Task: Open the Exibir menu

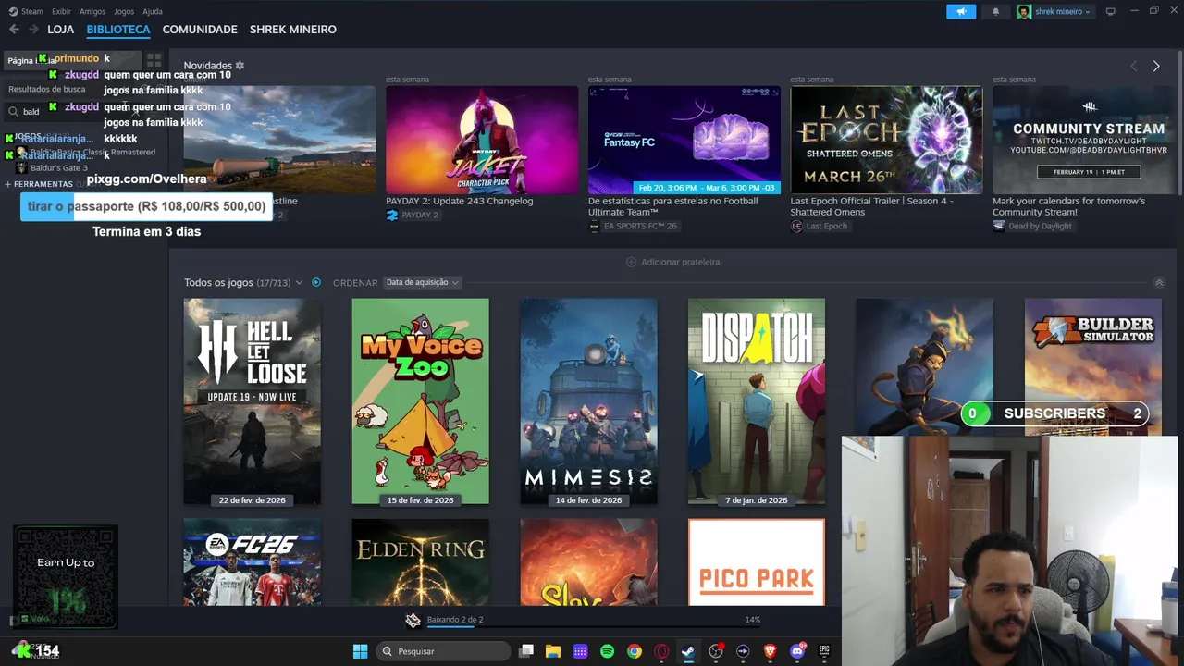Action: (x=61, y=11)
